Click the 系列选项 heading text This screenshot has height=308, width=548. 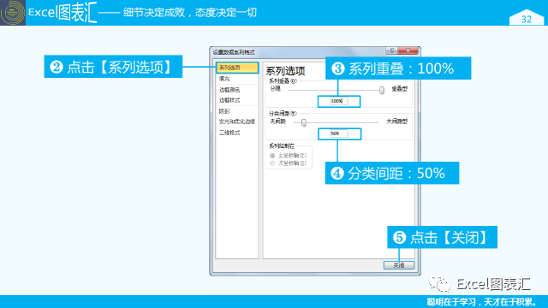pos(285,71)
